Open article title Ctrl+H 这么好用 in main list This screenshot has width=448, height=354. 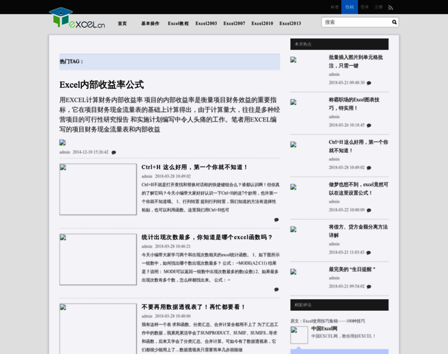tap(195, 167)
